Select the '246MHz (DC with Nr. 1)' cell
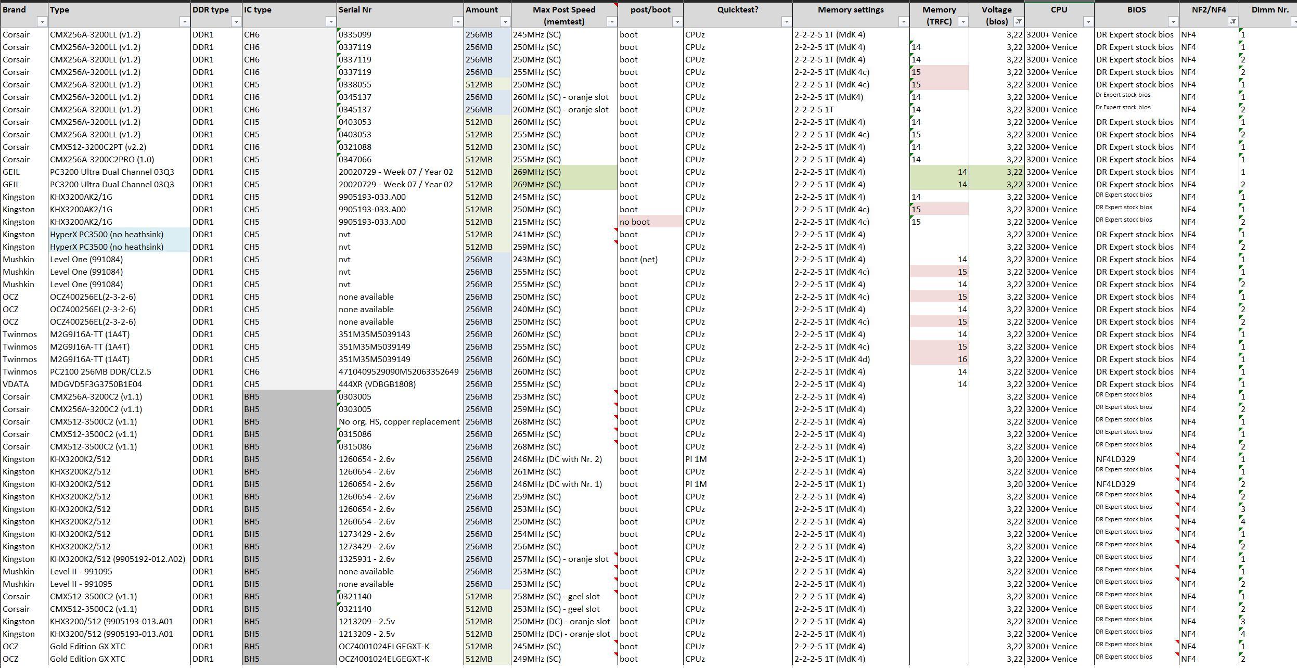This screenshot has width=1297, height=668. click(x=564, y=484)
